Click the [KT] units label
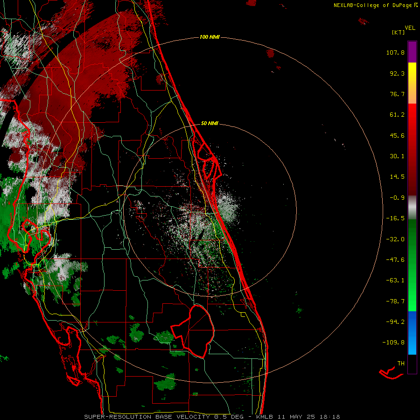420x420 pixels. pyautogui.click(x=398, y=32)
